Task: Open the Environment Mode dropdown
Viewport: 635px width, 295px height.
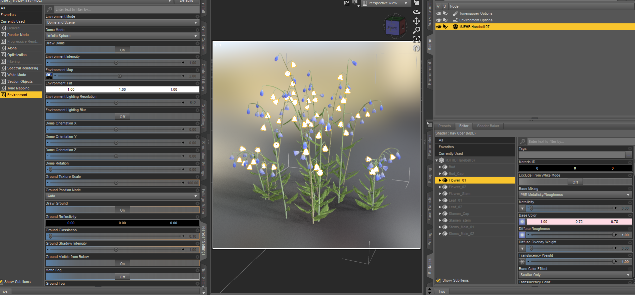Action: [122, 22]
